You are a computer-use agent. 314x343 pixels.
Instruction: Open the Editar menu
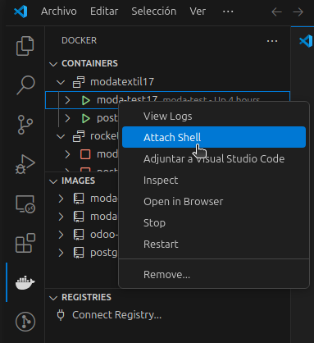104,11
